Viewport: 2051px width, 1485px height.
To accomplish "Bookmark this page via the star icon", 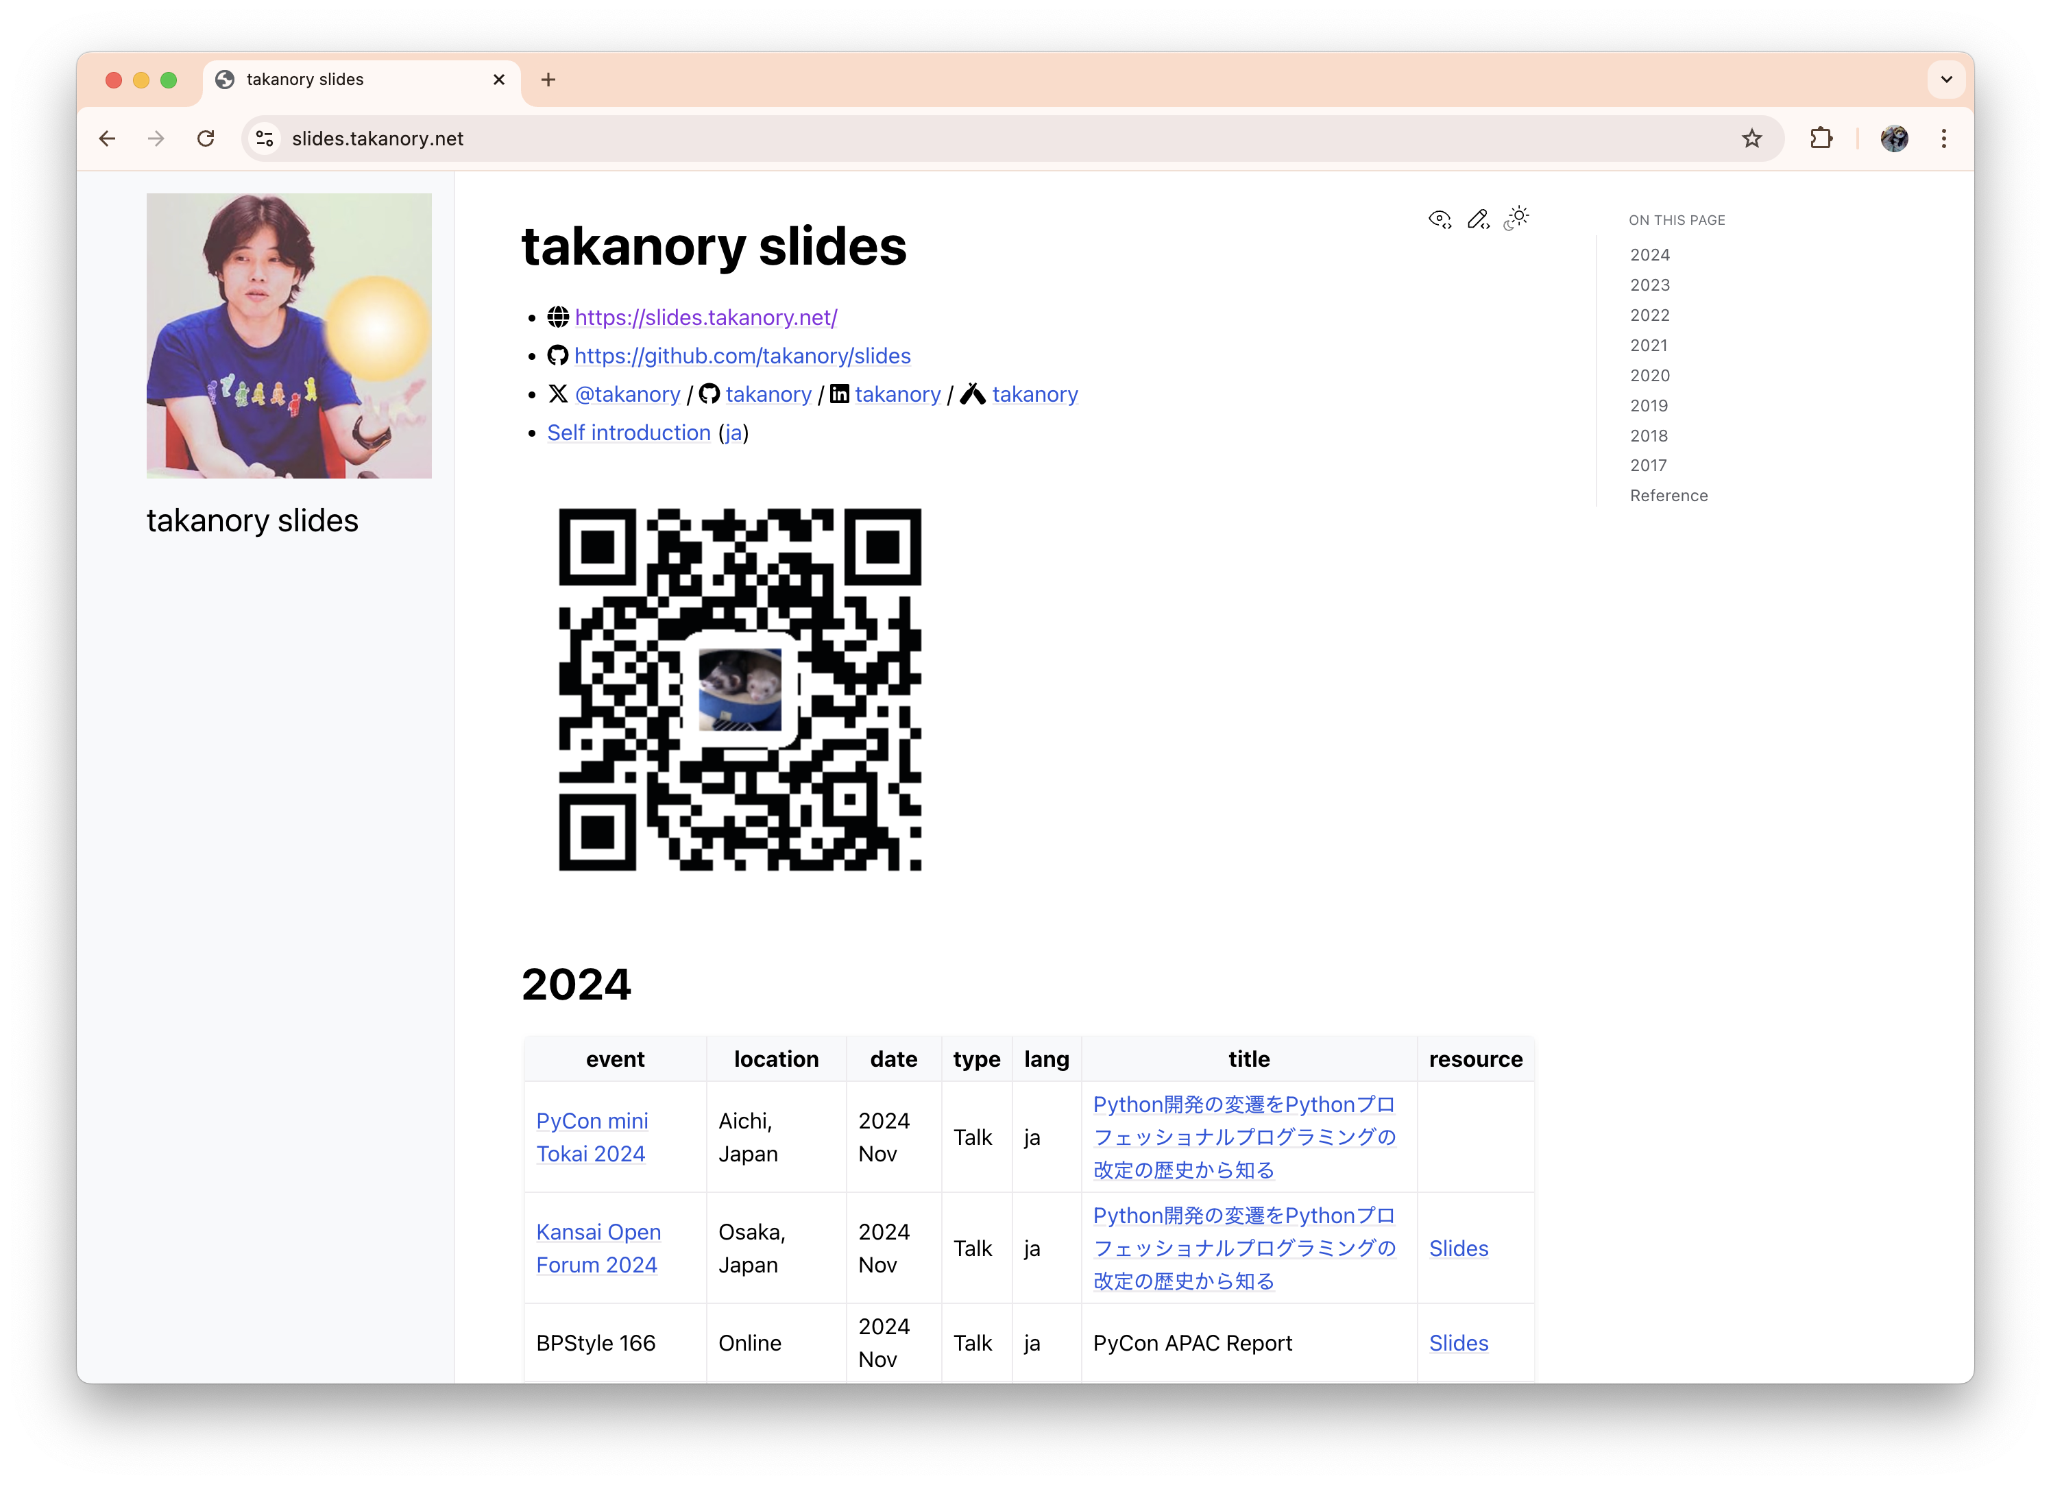I will [x=1751, y=138].
